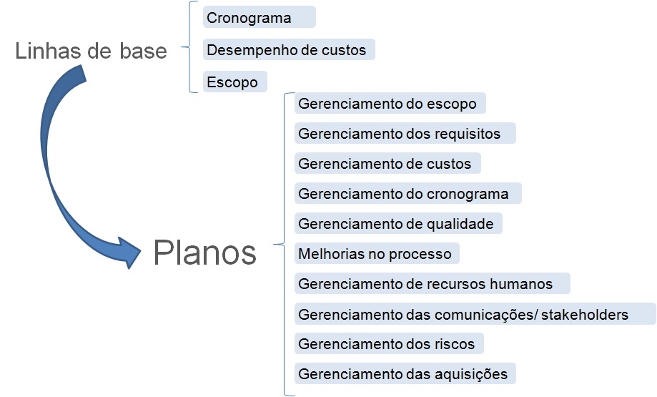Select Gerenciamento dos requisitos item

(x=405, y=133)
